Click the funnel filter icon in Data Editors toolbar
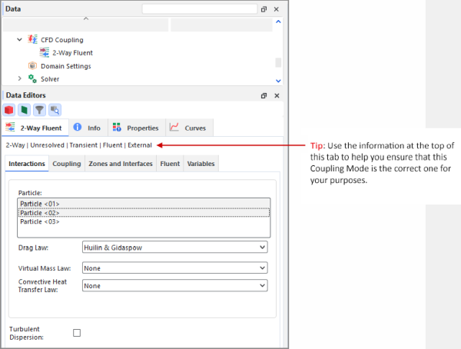 39,110
